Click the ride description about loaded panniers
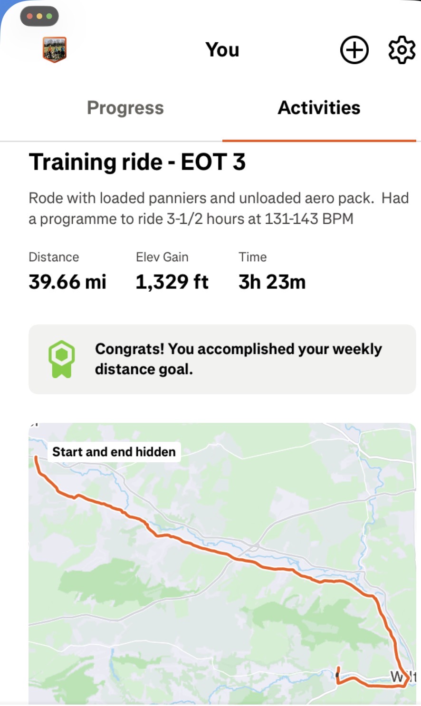 pyautogui.click(x=219, y=208)
